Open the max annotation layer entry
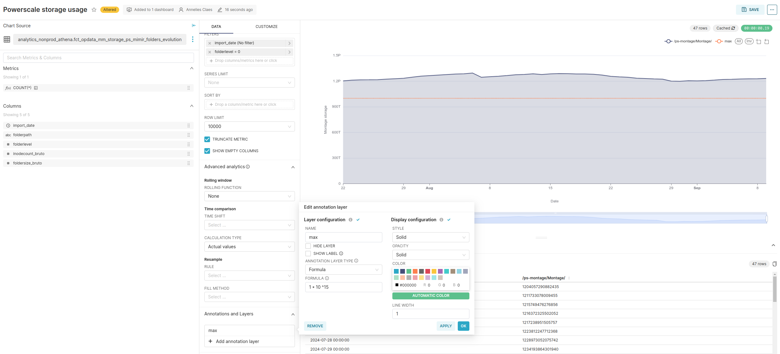Image resolution: width=780 pixels, height=354 pixels. 249,330
